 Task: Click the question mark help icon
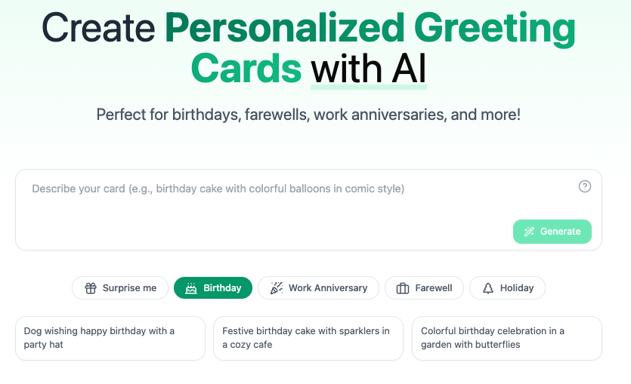584,187
